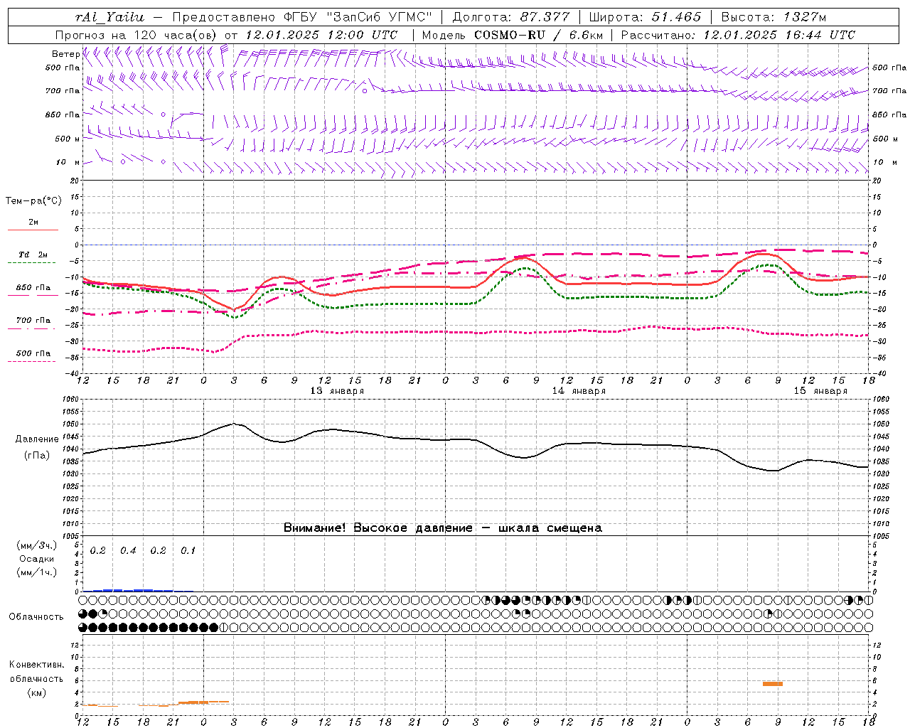
Task: Click the '10 м' wind level label on left
Action: 68,162
